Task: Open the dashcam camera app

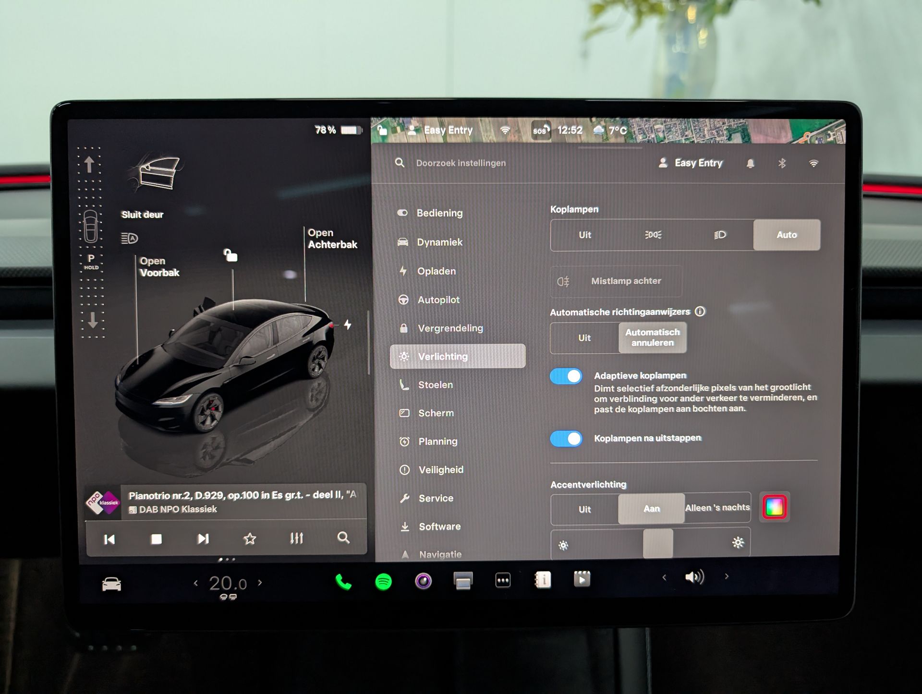Action: (x=423, y=581)
